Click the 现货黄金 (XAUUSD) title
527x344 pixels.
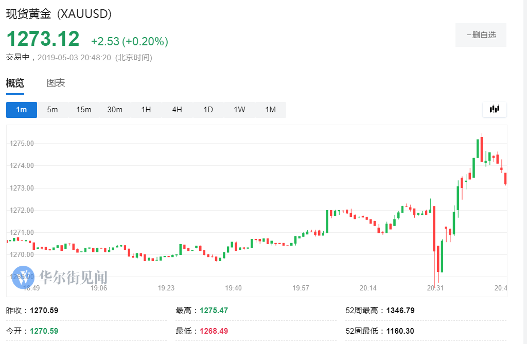59,14
